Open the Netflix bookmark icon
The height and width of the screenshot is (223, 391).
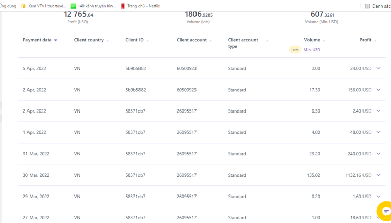pos(123,6)
